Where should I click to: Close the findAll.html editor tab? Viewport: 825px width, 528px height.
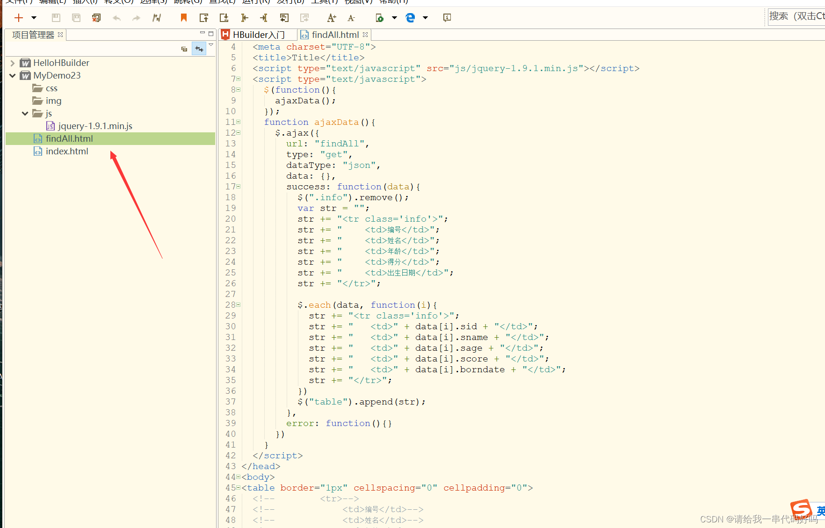365,34
